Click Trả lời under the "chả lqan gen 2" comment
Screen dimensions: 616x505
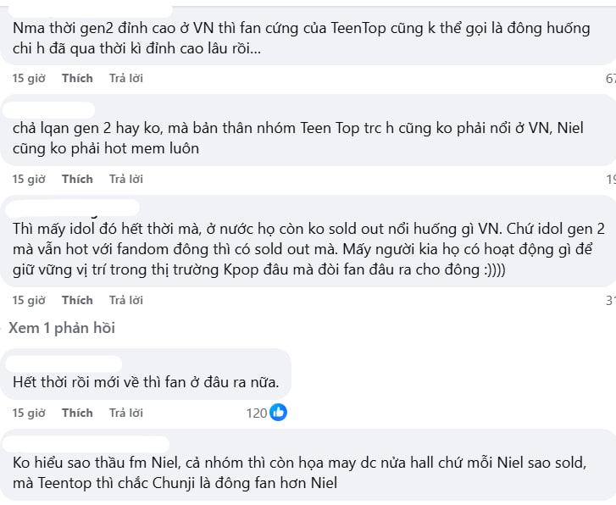pyautogui.click(x=126, y=179)
